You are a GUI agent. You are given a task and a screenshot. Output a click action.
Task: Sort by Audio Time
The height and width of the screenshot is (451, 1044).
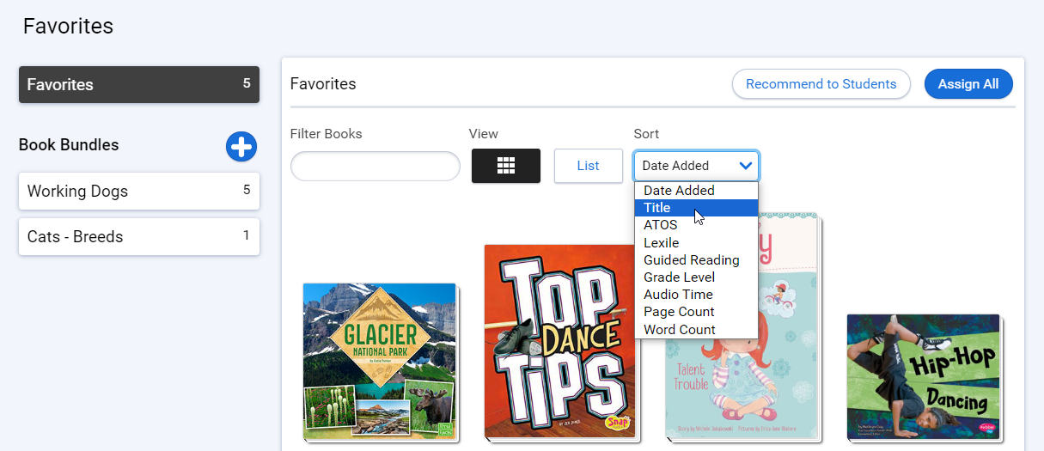pyautogui.click(x=696, y=295)
